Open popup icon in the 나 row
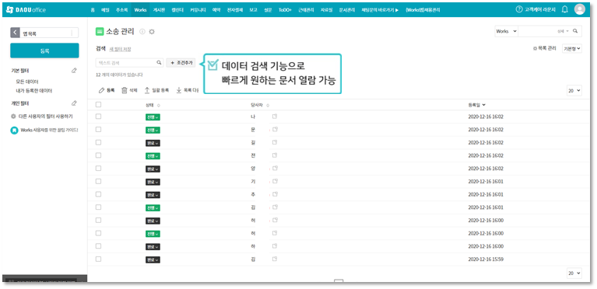 click(275, 117)
